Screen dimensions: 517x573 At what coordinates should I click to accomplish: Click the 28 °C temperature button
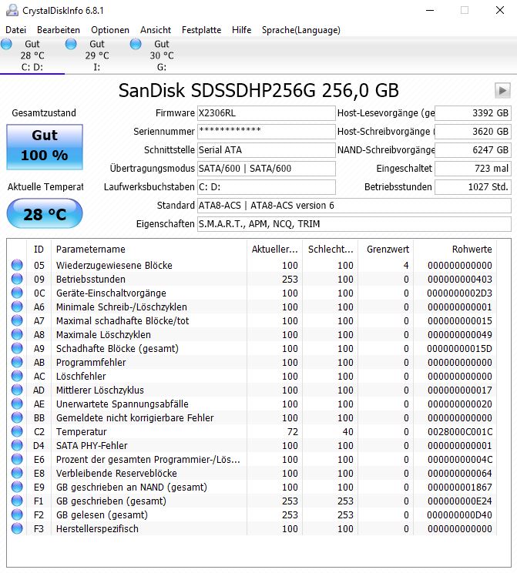[45, 214]
